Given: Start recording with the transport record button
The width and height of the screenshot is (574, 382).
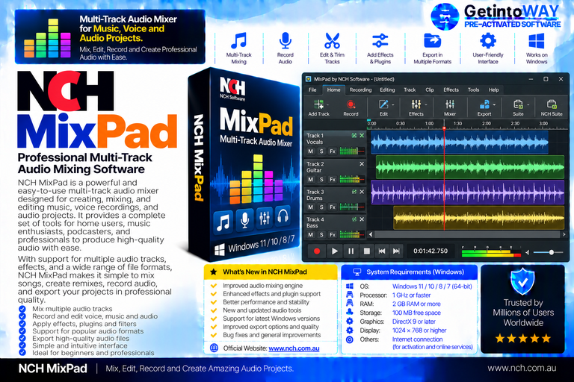Looking at the screenshot, I should [317, 251].
